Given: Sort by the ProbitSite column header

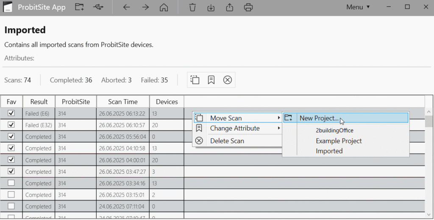Looking at the screenshot, I should 76,102.
